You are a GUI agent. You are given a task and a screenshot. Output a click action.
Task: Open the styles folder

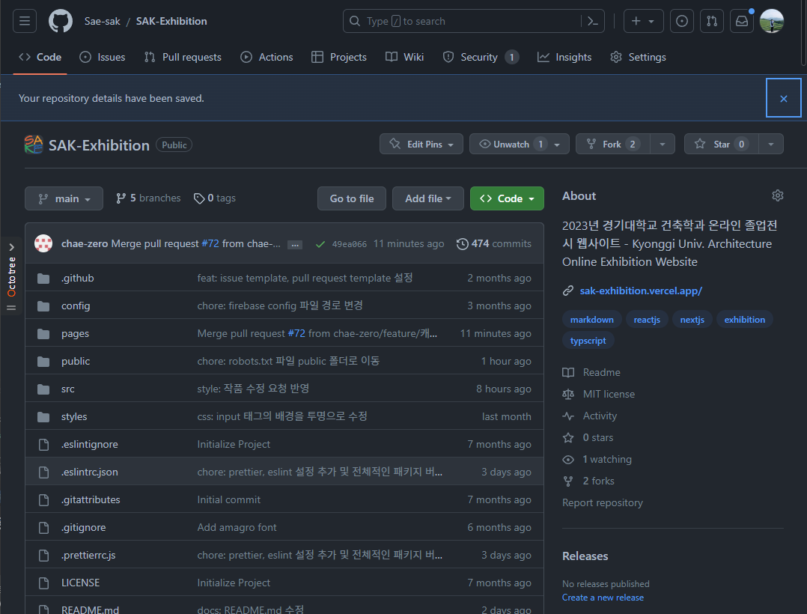(74, 417)
